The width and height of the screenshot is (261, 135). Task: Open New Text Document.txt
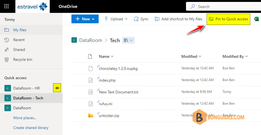pos(118,92)
